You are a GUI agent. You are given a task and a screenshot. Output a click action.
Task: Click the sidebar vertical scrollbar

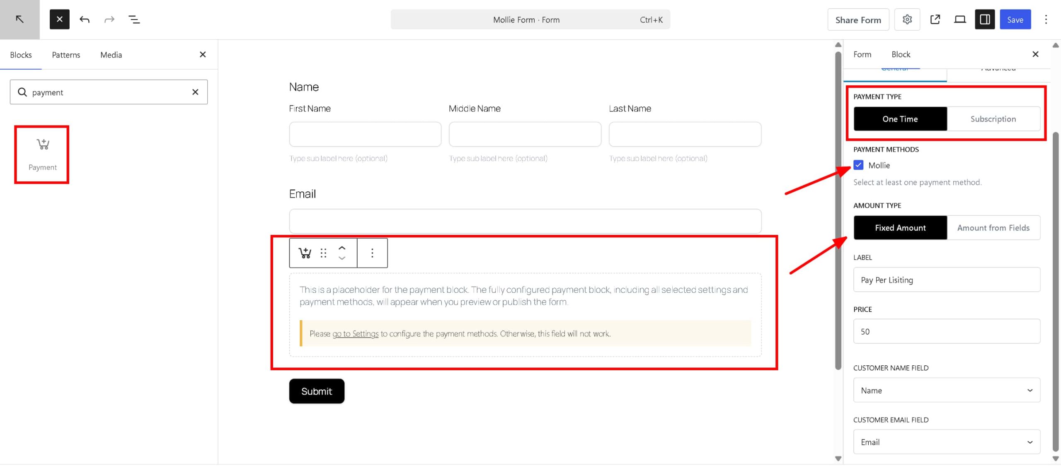point(1056,292)
